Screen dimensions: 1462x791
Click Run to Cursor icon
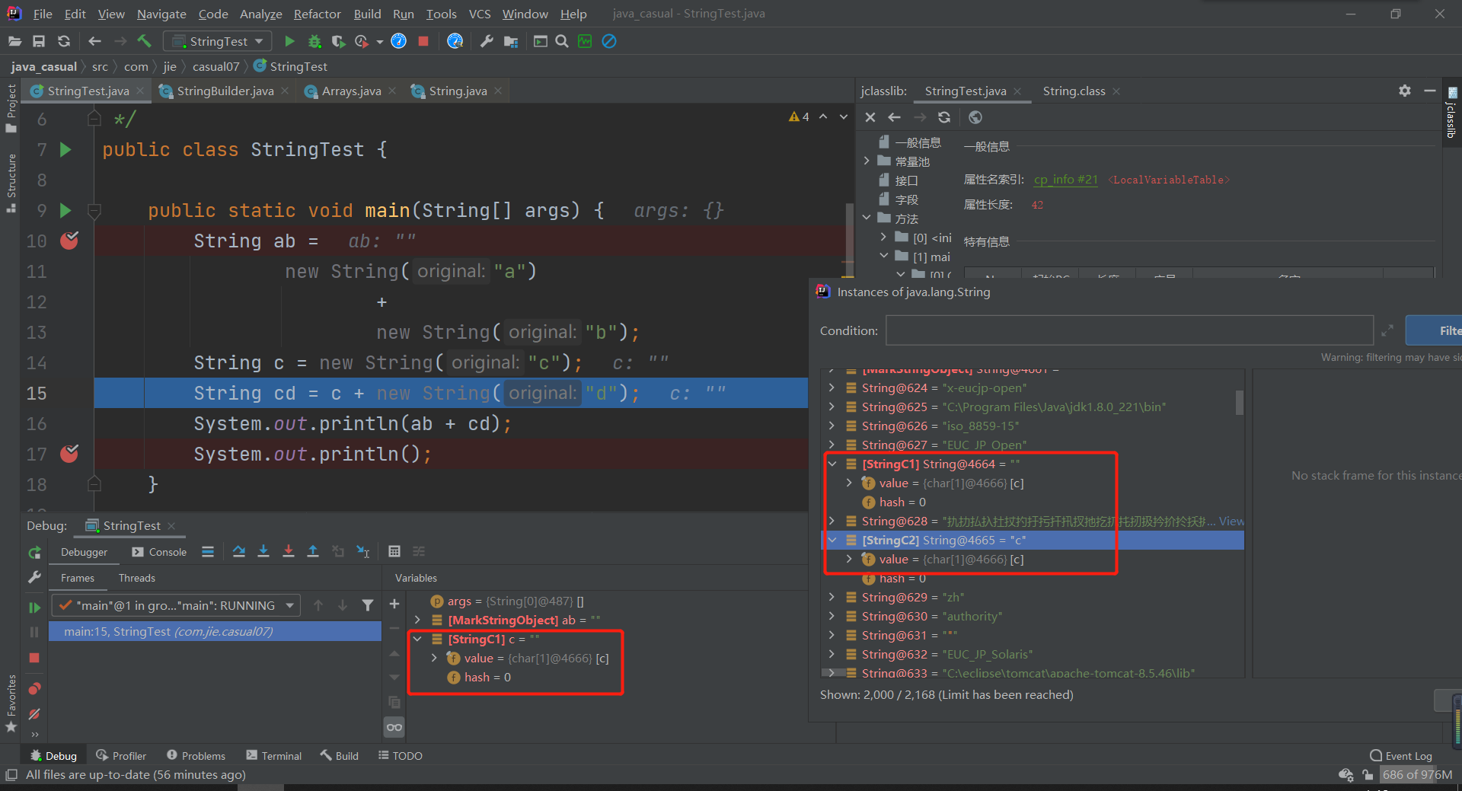363,551
